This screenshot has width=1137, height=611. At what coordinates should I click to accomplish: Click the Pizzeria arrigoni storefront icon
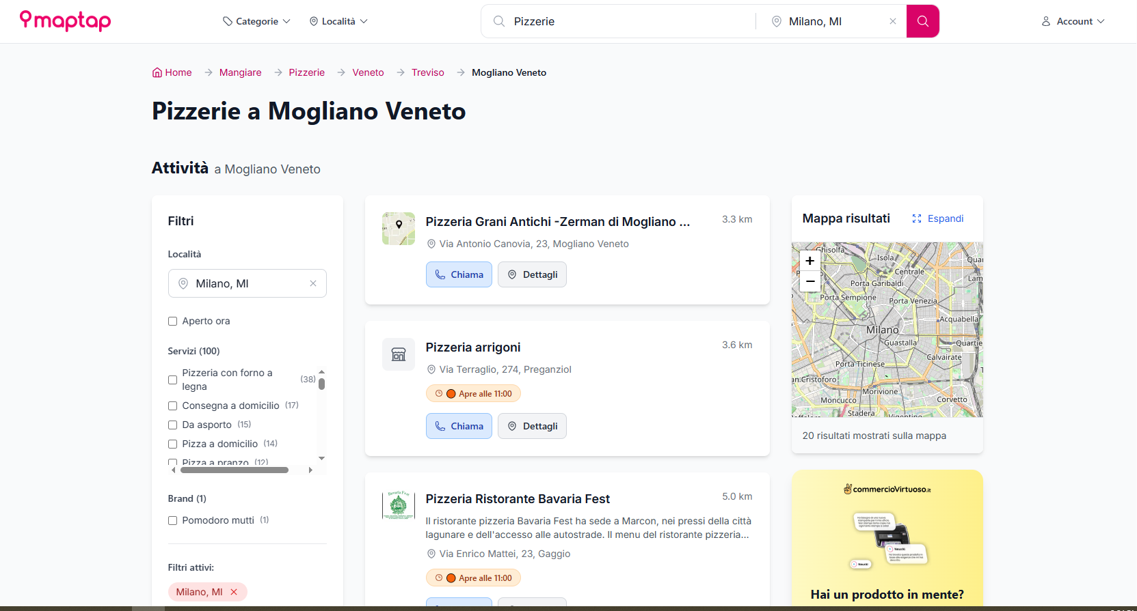click(398, 354)
